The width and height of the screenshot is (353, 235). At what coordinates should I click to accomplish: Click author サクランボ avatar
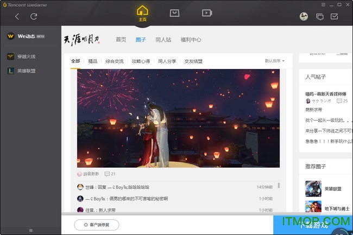point(308,101)
